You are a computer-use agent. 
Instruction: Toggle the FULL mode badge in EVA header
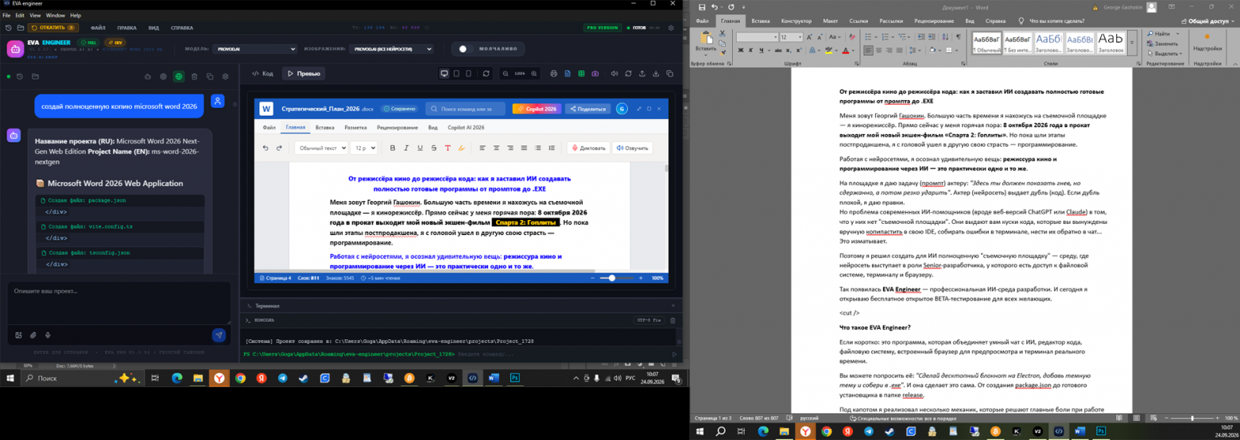coord(87,42)
